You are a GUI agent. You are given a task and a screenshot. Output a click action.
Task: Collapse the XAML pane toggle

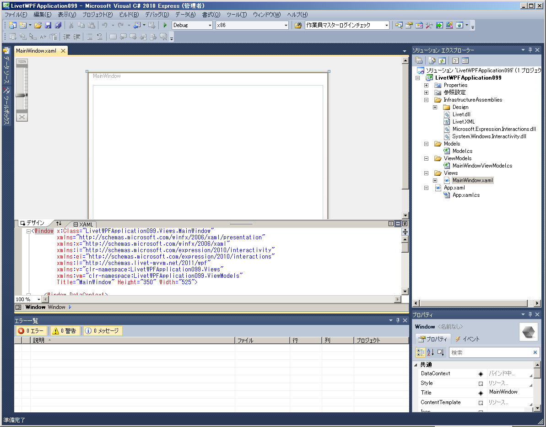pyautogui.click(x=405, y=224)
